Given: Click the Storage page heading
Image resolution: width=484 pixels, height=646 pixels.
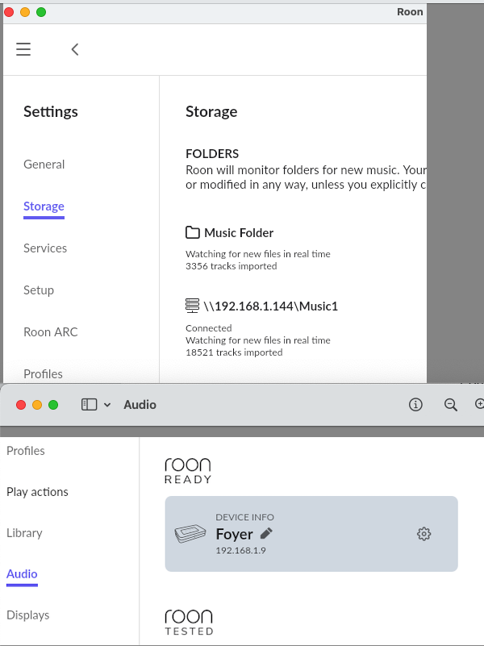Looking at the screenshot, I should pos(211,111).
